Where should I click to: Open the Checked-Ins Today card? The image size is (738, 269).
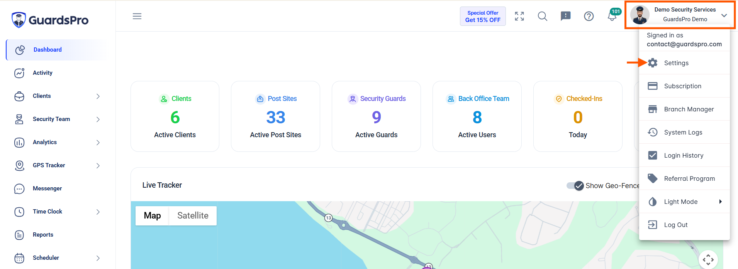click(x=578, y=116)
